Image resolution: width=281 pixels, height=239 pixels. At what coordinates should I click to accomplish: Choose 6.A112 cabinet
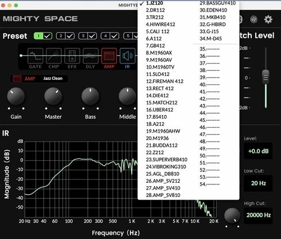tap(153, 39)
